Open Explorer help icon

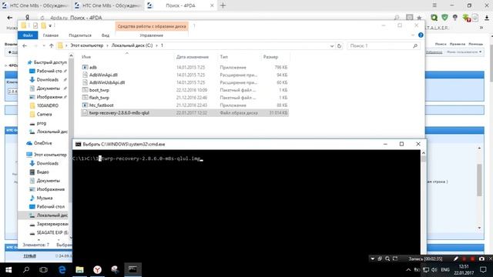(421, 35)
